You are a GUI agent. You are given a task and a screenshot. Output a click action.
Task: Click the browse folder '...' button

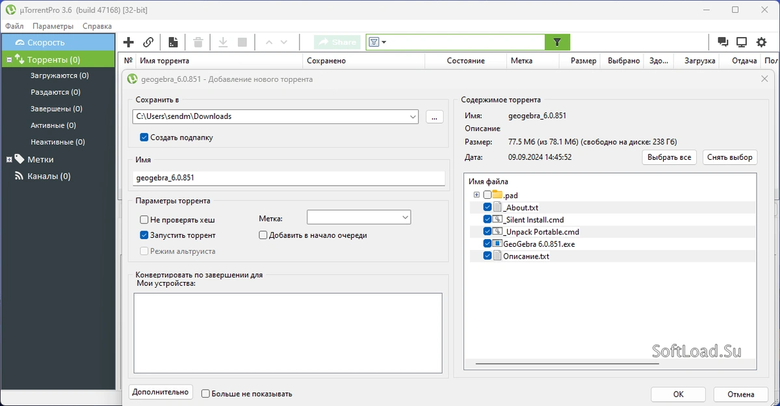tap(435, 117)
